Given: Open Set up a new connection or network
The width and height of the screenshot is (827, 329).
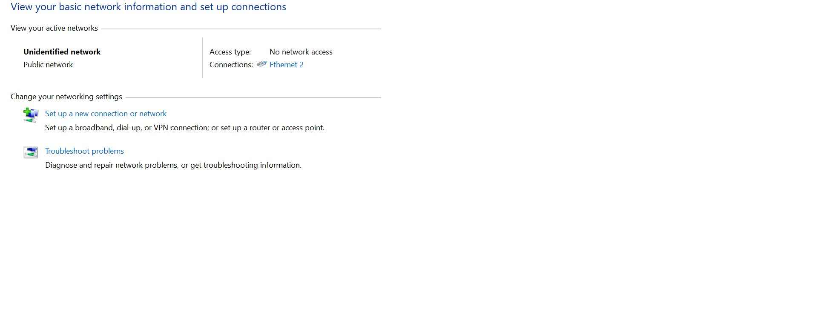Looking at the screenshot, I should (x=106, y=114).
